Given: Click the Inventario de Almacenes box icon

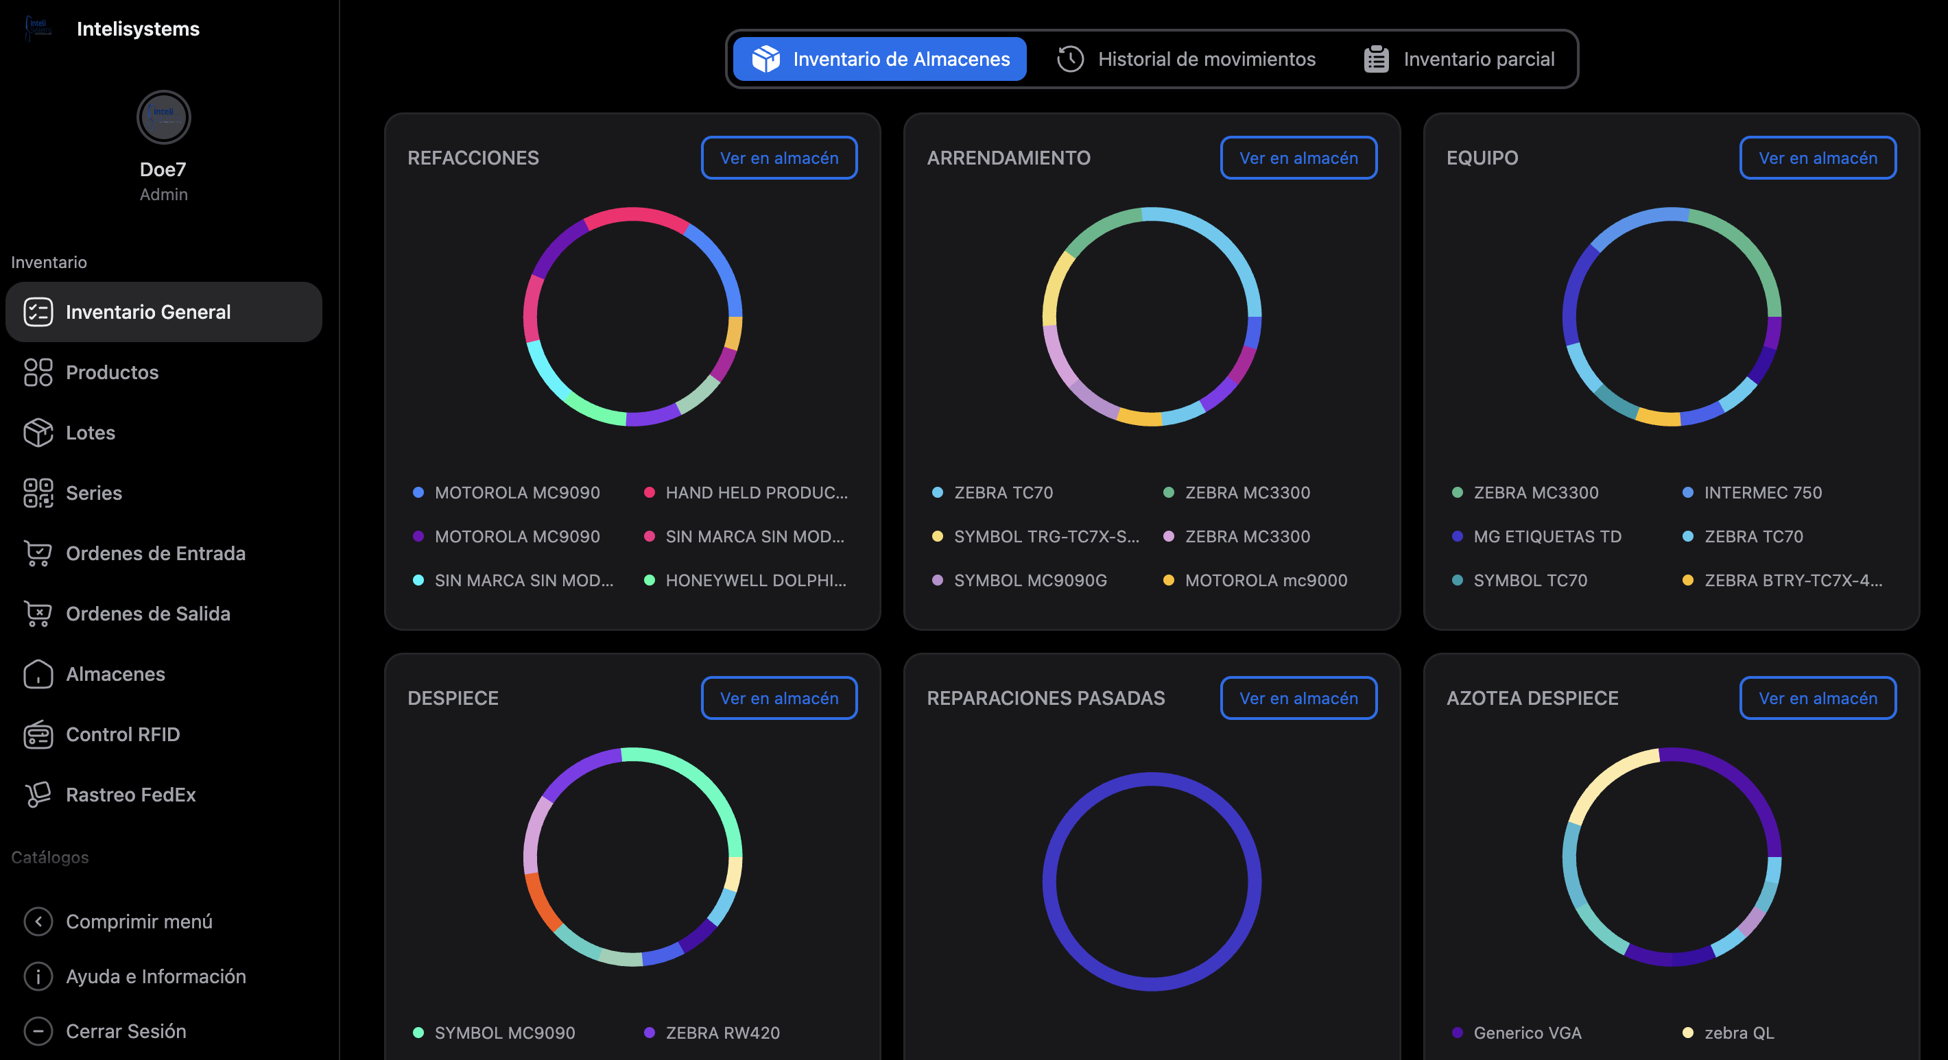Looking at the screenshot, I should [x=766, y=59].
